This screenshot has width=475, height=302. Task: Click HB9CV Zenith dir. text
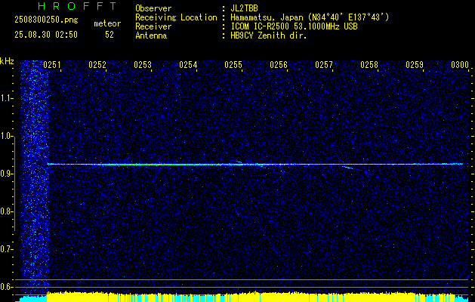[x=269, y=35]
